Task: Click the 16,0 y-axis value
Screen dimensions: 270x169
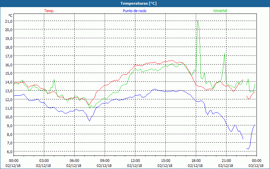Action: [x=9, y=65]
